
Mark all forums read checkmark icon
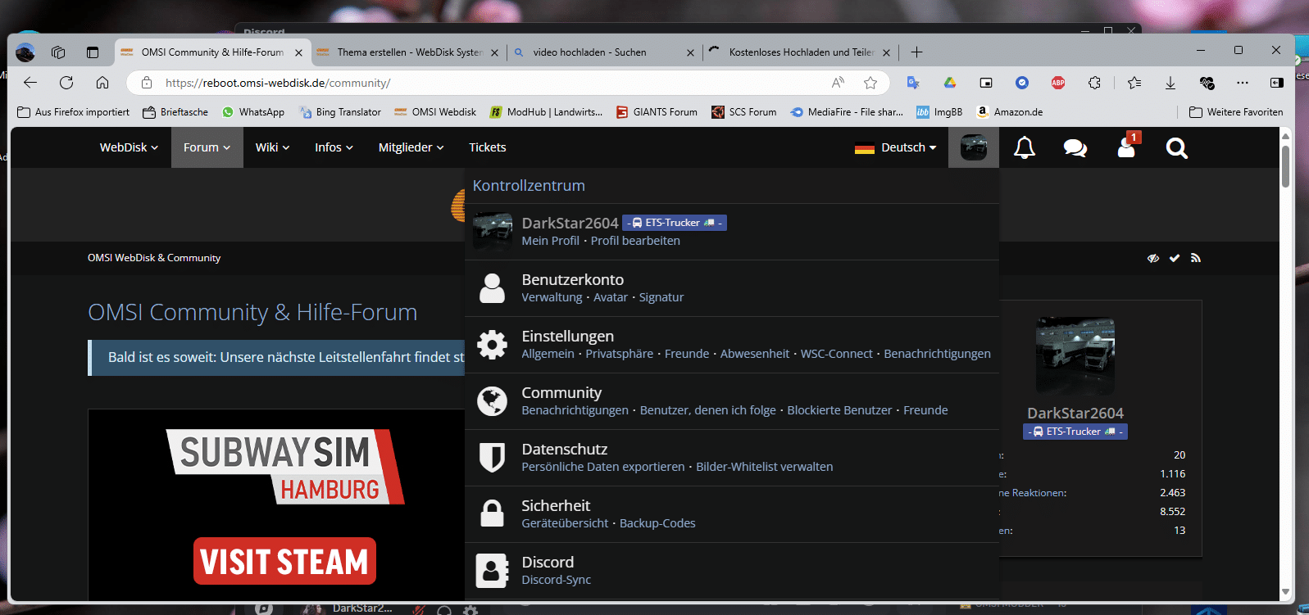click(1175, 258)
